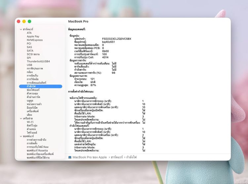Select การเขียนแผ่นดิสก์ in the sidebar

(x=36, y=83)
